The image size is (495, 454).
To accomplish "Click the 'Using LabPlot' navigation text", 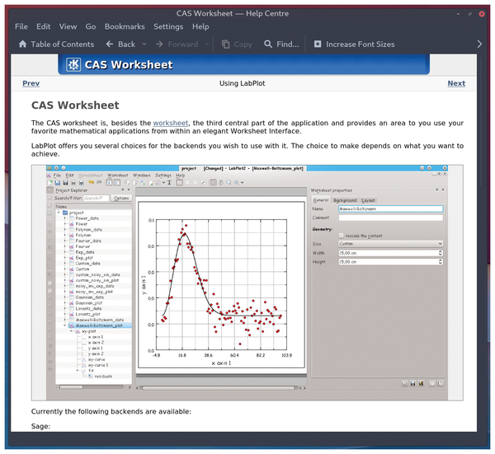I will [x=242, y=83].
